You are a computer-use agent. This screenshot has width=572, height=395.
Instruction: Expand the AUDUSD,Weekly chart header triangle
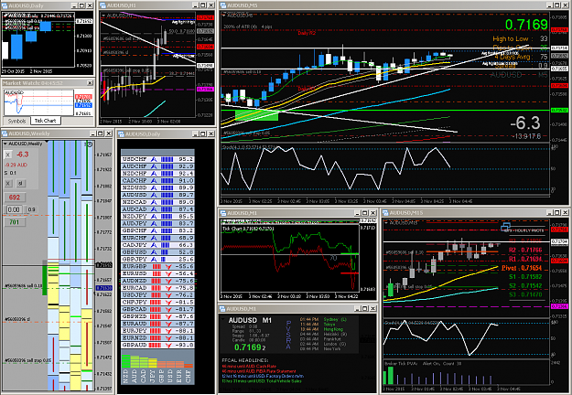(x=5, y=144)
